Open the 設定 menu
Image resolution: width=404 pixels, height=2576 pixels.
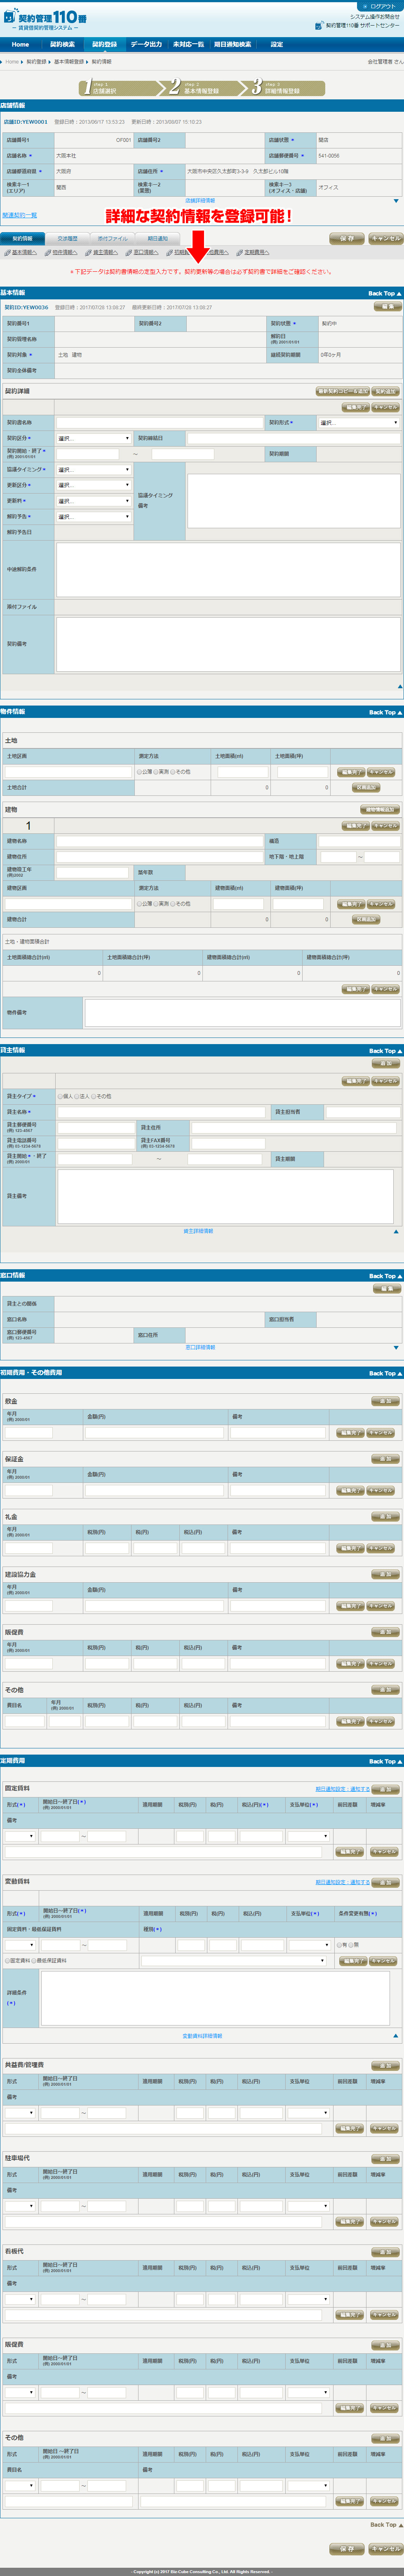click(276, 44)
